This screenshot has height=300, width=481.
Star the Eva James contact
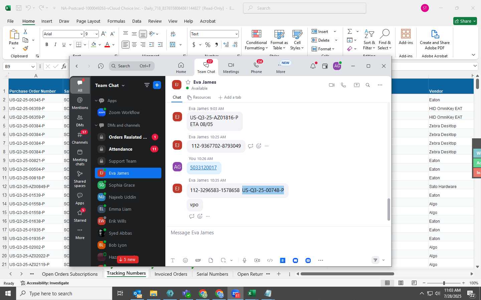click(x=188, y=82)
